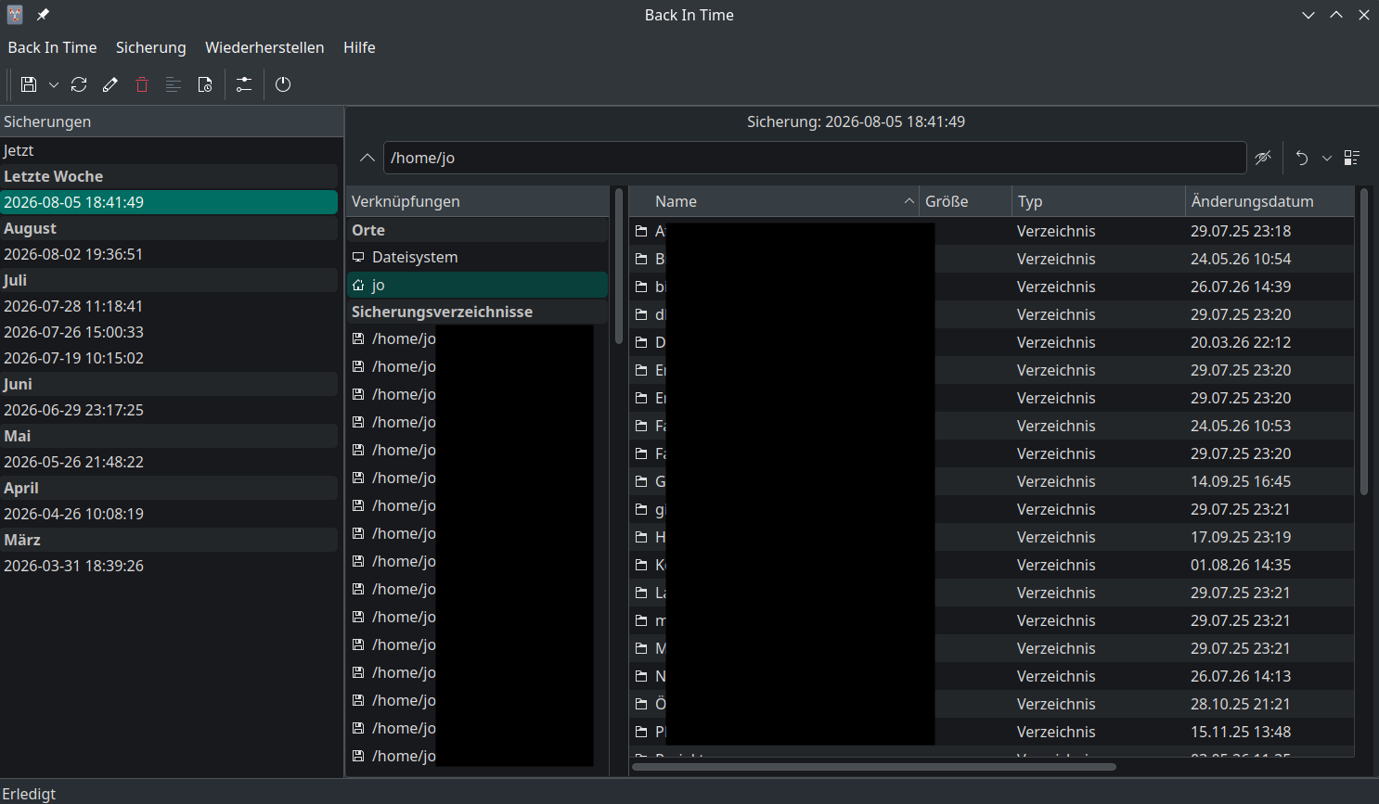Image resolution: width=1379 pixels, height=804 pixels.
Task: Click the home icon beside jo
Action: 358,285
